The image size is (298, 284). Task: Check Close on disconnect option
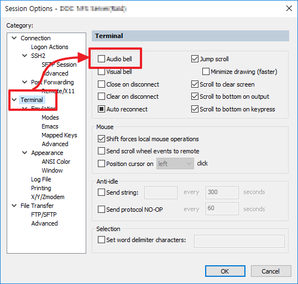point(101,84)
